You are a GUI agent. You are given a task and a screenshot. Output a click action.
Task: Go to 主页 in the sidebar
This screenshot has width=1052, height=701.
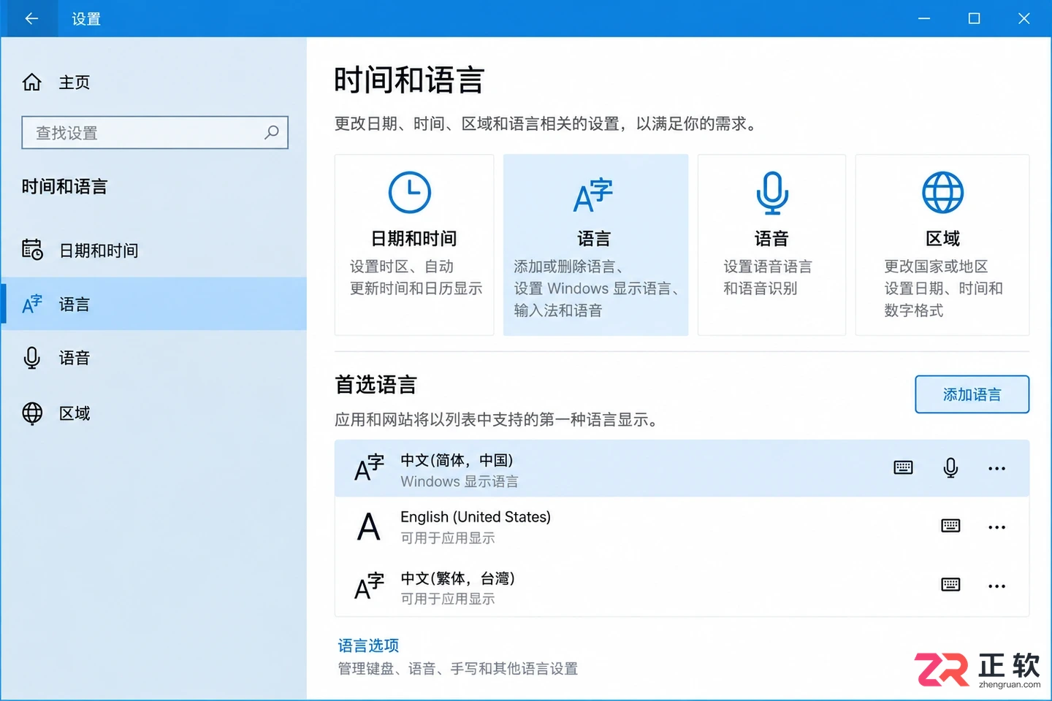[x=75, y=83]
